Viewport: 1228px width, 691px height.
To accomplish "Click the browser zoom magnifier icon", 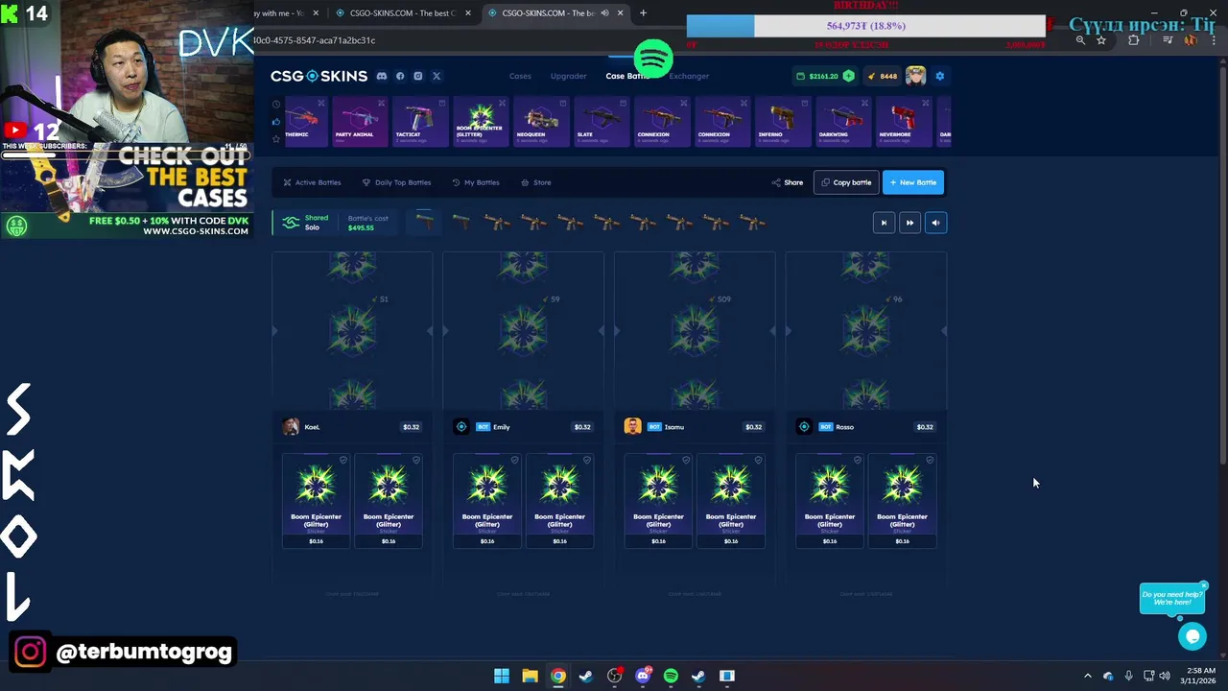I will (1080, 40).
